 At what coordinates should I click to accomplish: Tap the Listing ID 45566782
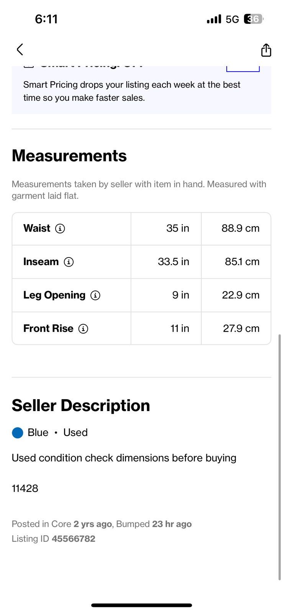point(54,539)
